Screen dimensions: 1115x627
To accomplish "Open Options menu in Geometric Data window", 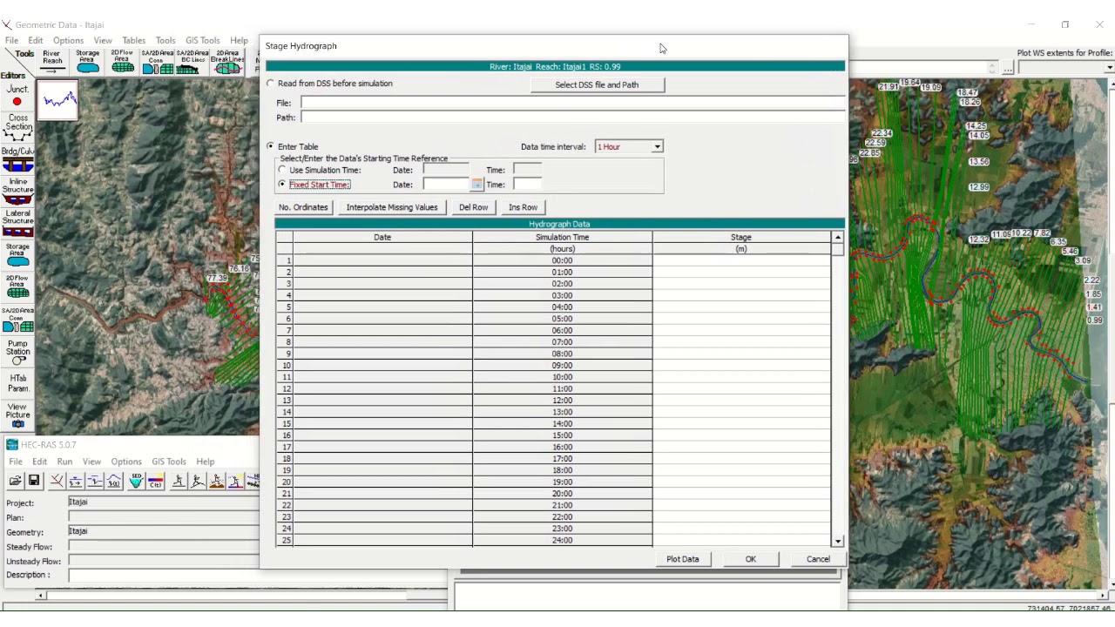I will coord(68,40).
